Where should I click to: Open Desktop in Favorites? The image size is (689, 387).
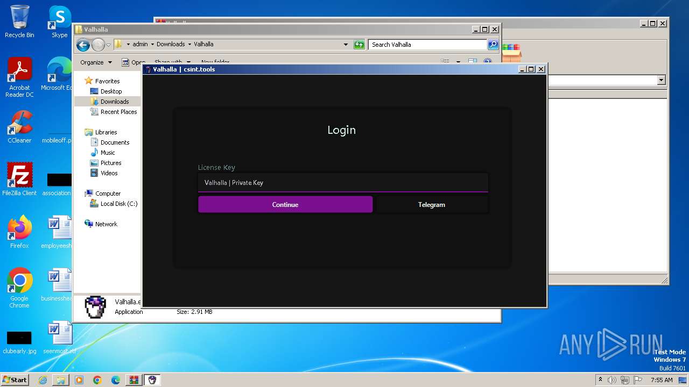(111, 91)
